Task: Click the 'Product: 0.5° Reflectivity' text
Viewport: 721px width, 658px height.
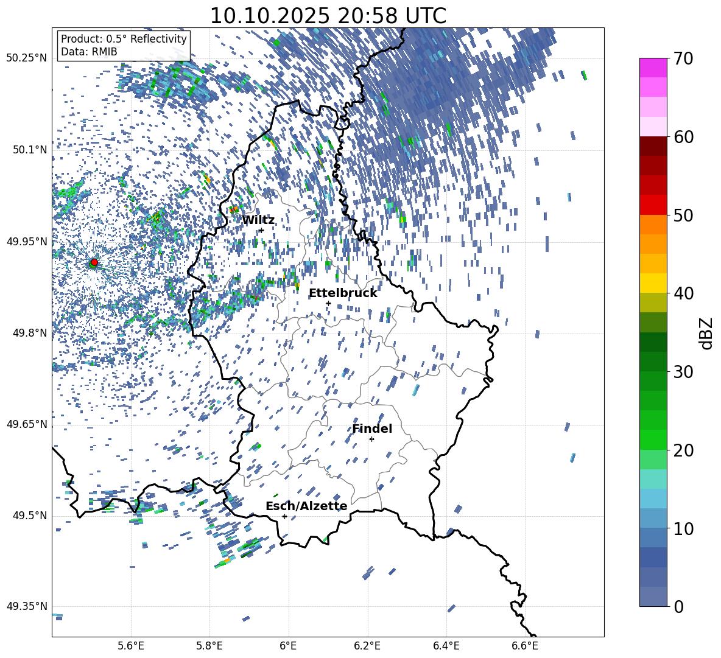Action: pyautogui.click(x=124, y=39)
